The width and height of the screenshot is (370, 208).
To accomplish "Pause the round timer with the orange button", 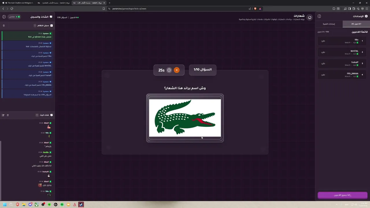I will [x=177, y=70].
